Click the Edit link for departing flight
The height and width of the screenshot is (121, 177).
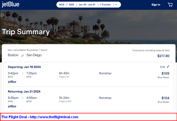163,67
